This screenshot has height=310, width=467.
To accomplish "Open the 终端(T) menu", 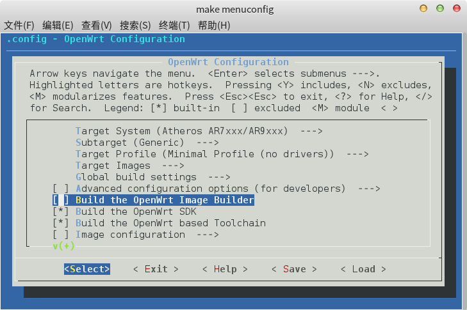I will (x=174, y=26).
